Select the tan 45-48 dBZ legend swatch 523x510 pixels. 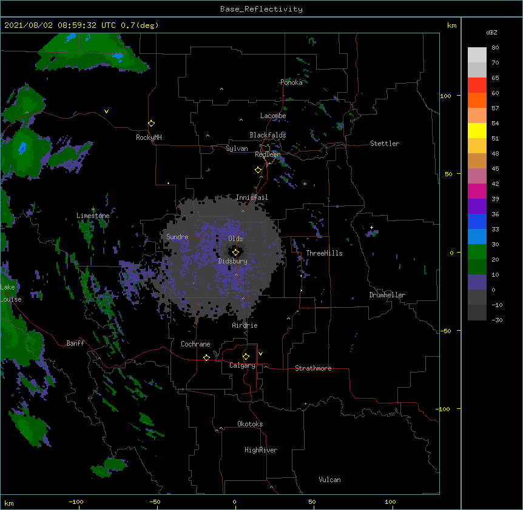click(x=477, y=161)
